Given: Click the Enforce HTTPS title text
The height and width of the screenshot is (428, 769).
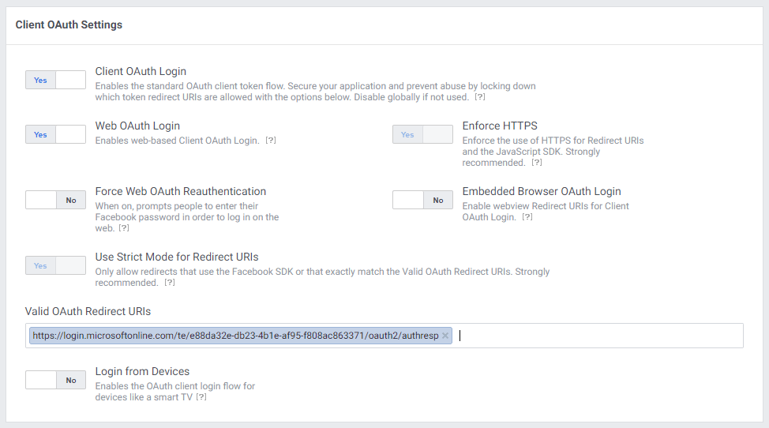Looking at the screenshot, I should click(500, 126).
